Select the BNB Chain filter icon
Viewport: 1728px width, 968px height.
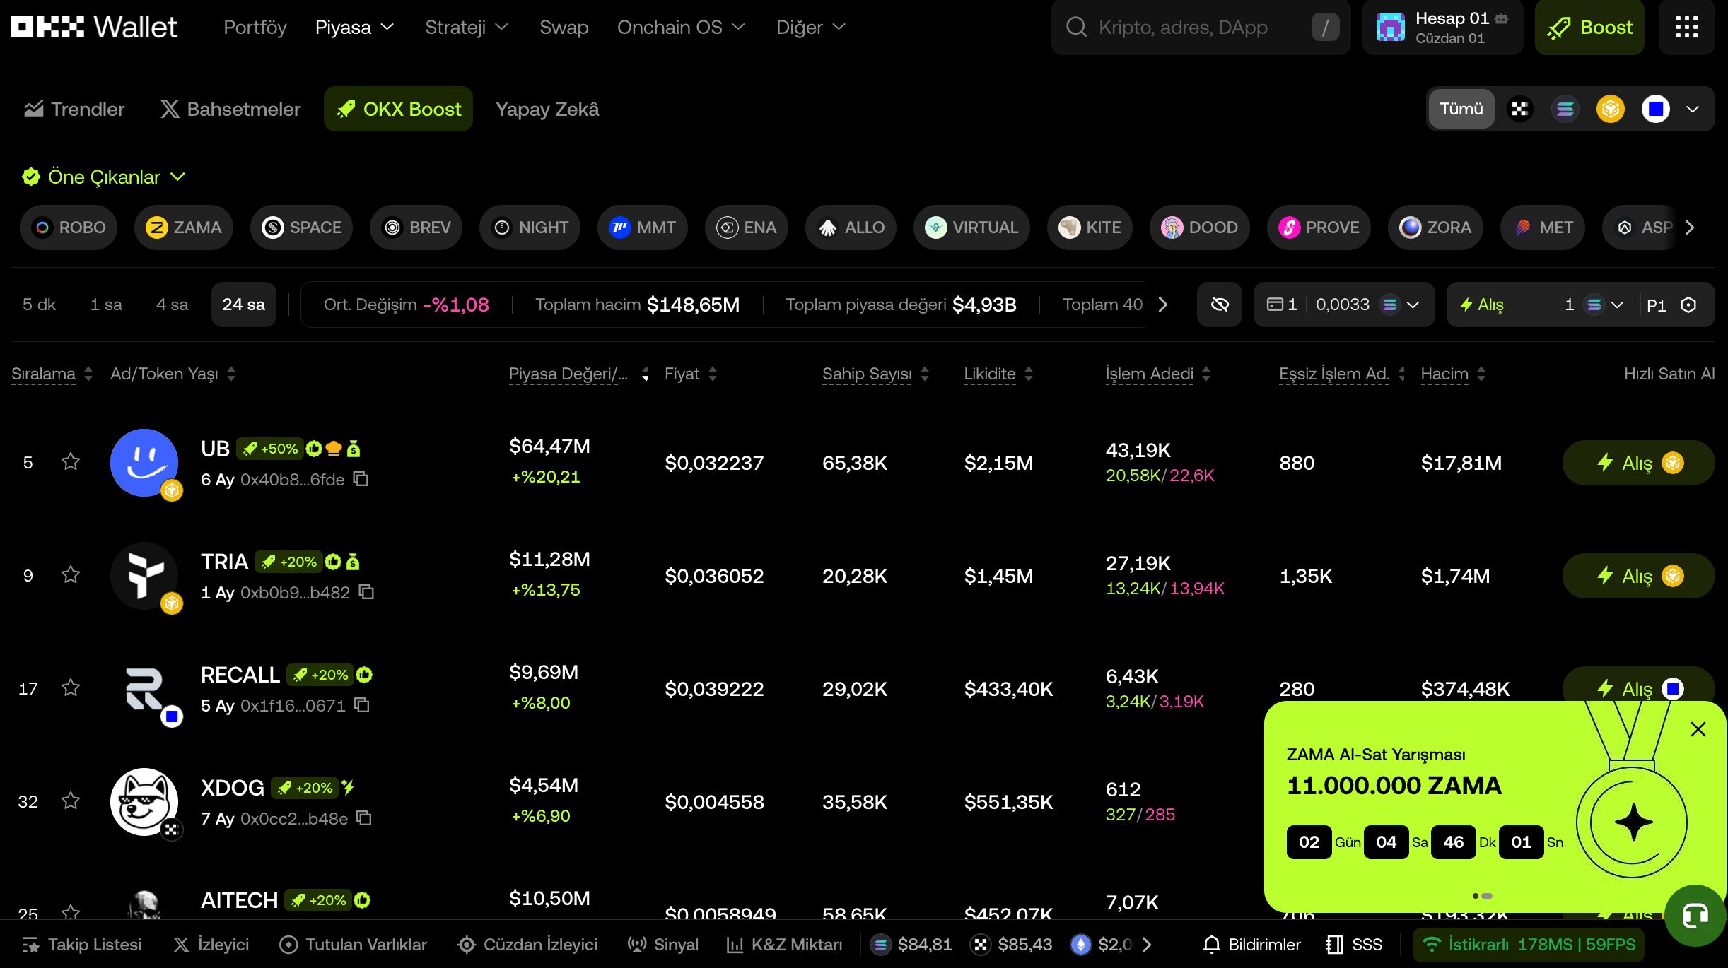1610,109
